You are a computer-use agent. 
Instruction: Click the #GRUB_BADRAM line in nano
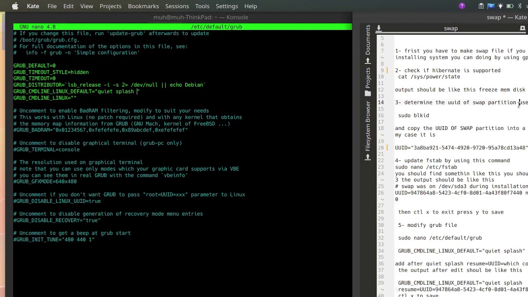pos(100,130)
